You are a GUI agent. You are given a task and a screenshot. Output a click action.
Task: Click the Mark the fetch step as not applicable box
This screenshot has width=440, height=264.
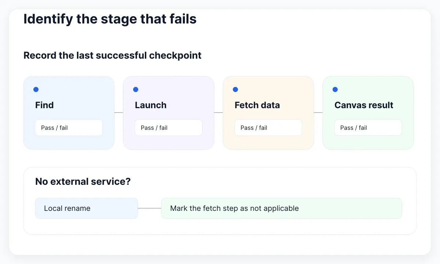[282, 208]
